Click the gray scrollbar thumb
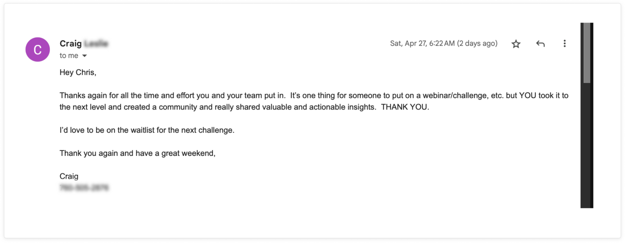The image size is (625, 243). 587,53
